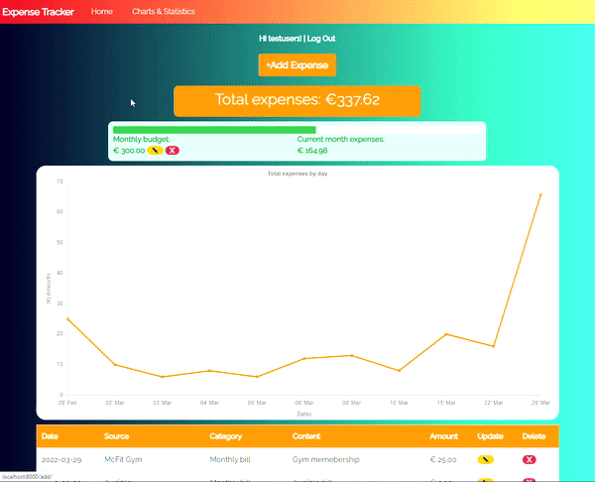The image size is (595, 482).
Task: Click the green monthly budget progress bar
Action: click(x=214, y=130)
